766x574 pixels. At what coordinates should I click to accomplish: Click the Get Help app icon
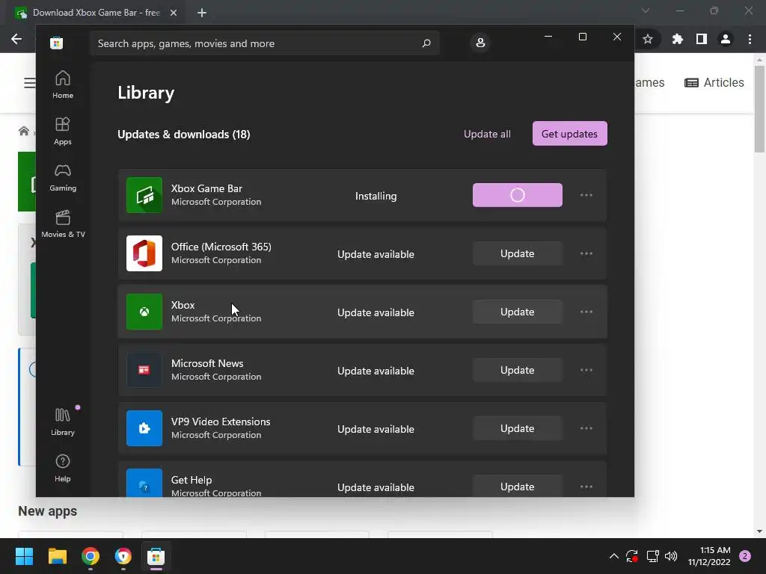tap(144, 484)
